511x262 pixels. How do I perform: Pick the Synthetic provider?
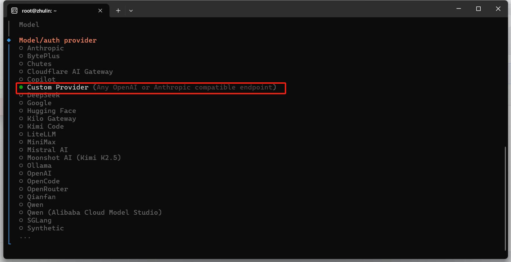(42, 228)
